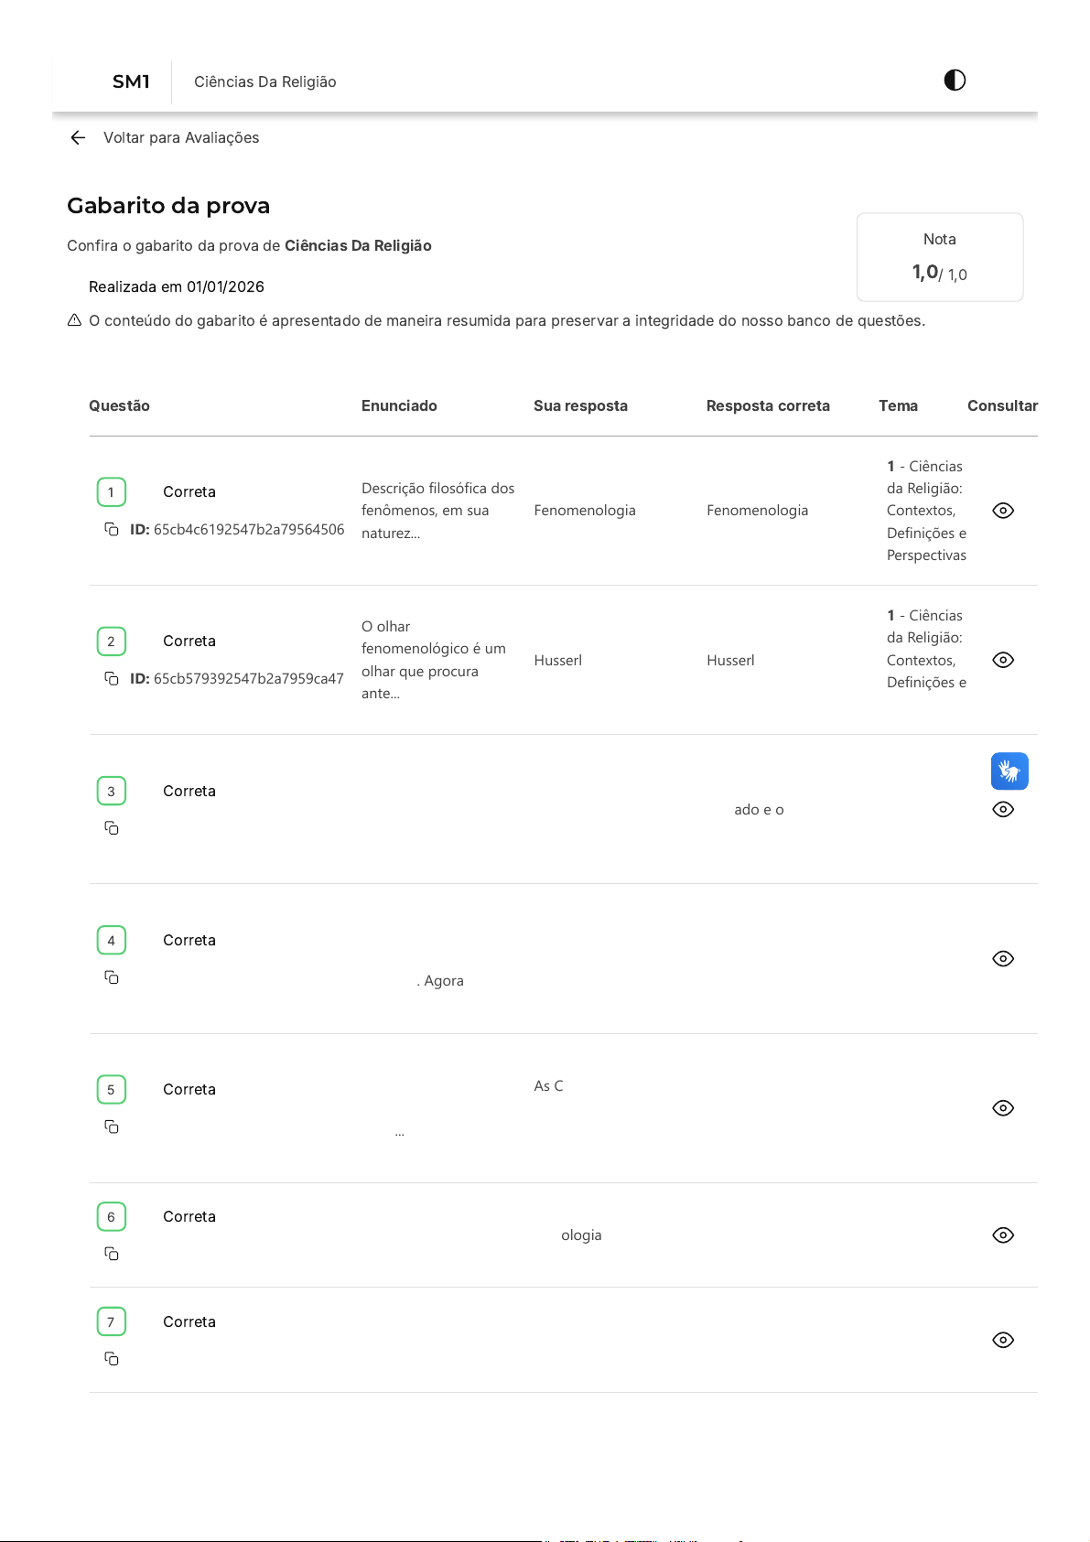Open the sign language accessibility widget
Image resolution: width=1090 pixels, height=1542 pixels.
pos(1009,771)
